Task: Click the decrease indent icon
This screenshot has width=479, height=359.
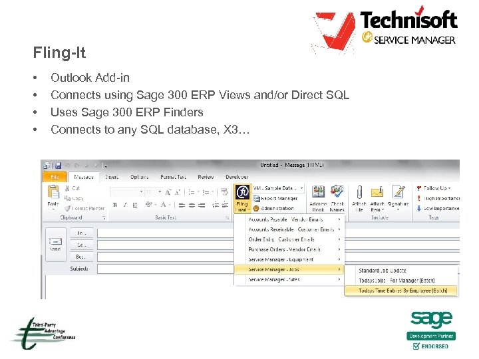Action: point(216,205)
